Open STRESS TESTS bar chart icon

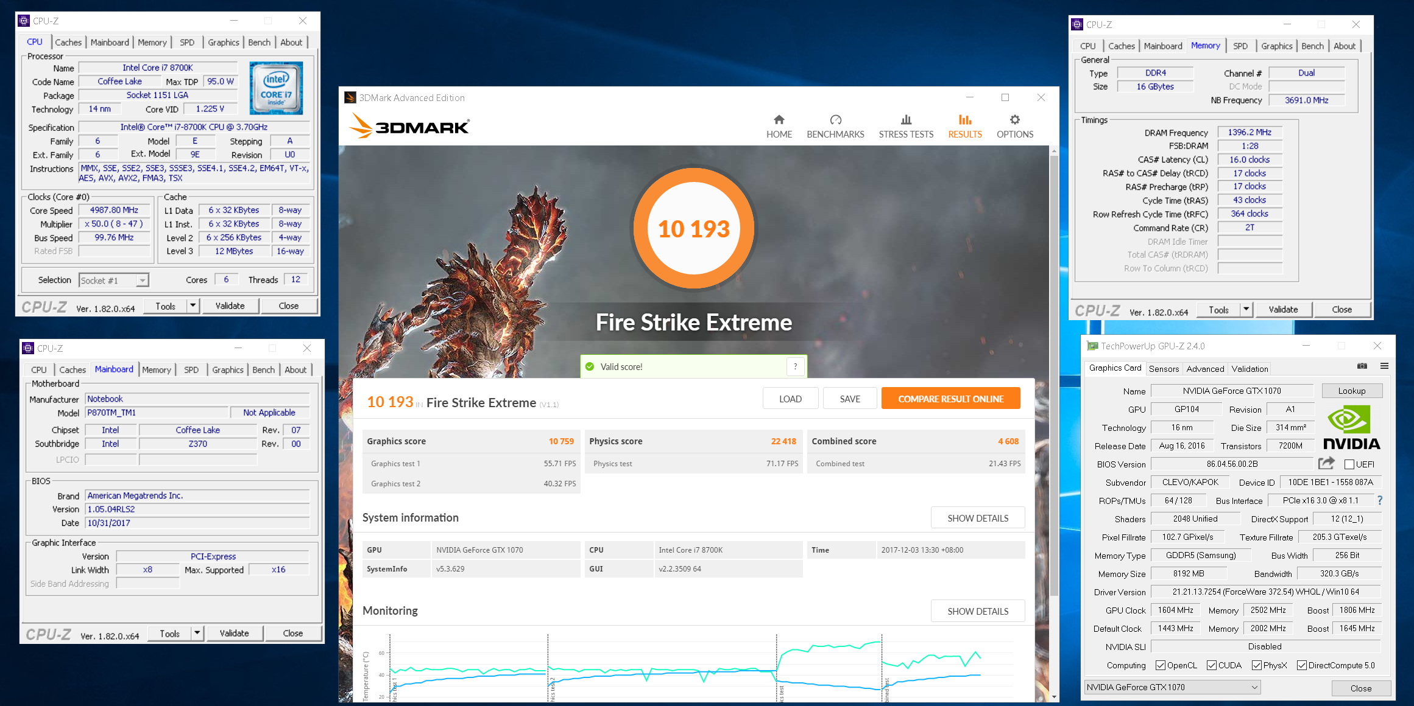906,120
